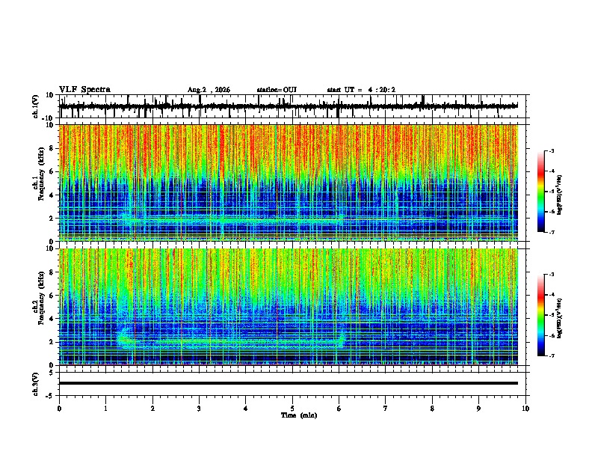
Task: Click the ch.2 spectrogram color scale bar
Action: tap(541, 315)
